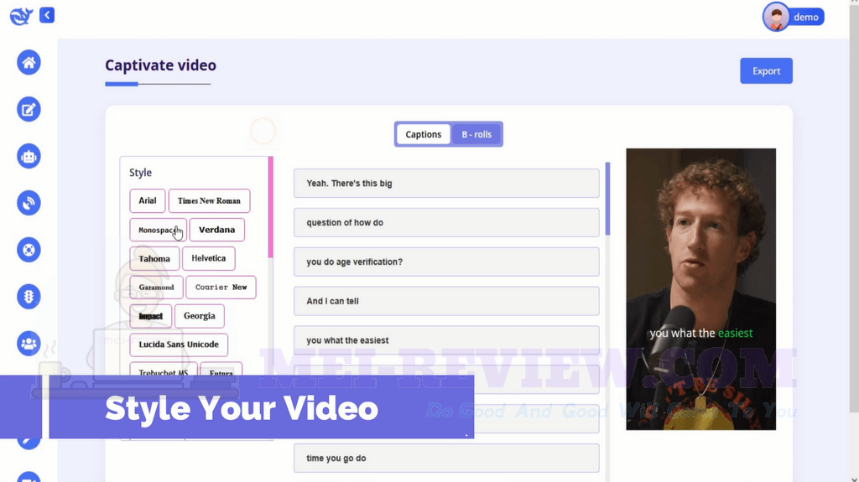Open the robot AI sidebar icon
This screenshot has height=482, width=859.
29,156
